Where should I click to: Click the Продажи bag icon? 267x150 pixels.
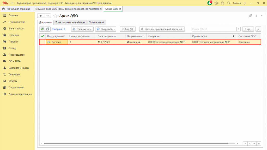(5, 35)
